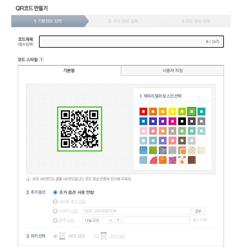Pick the purple border color
Screen dimensions: 232x247
point(163,121)
